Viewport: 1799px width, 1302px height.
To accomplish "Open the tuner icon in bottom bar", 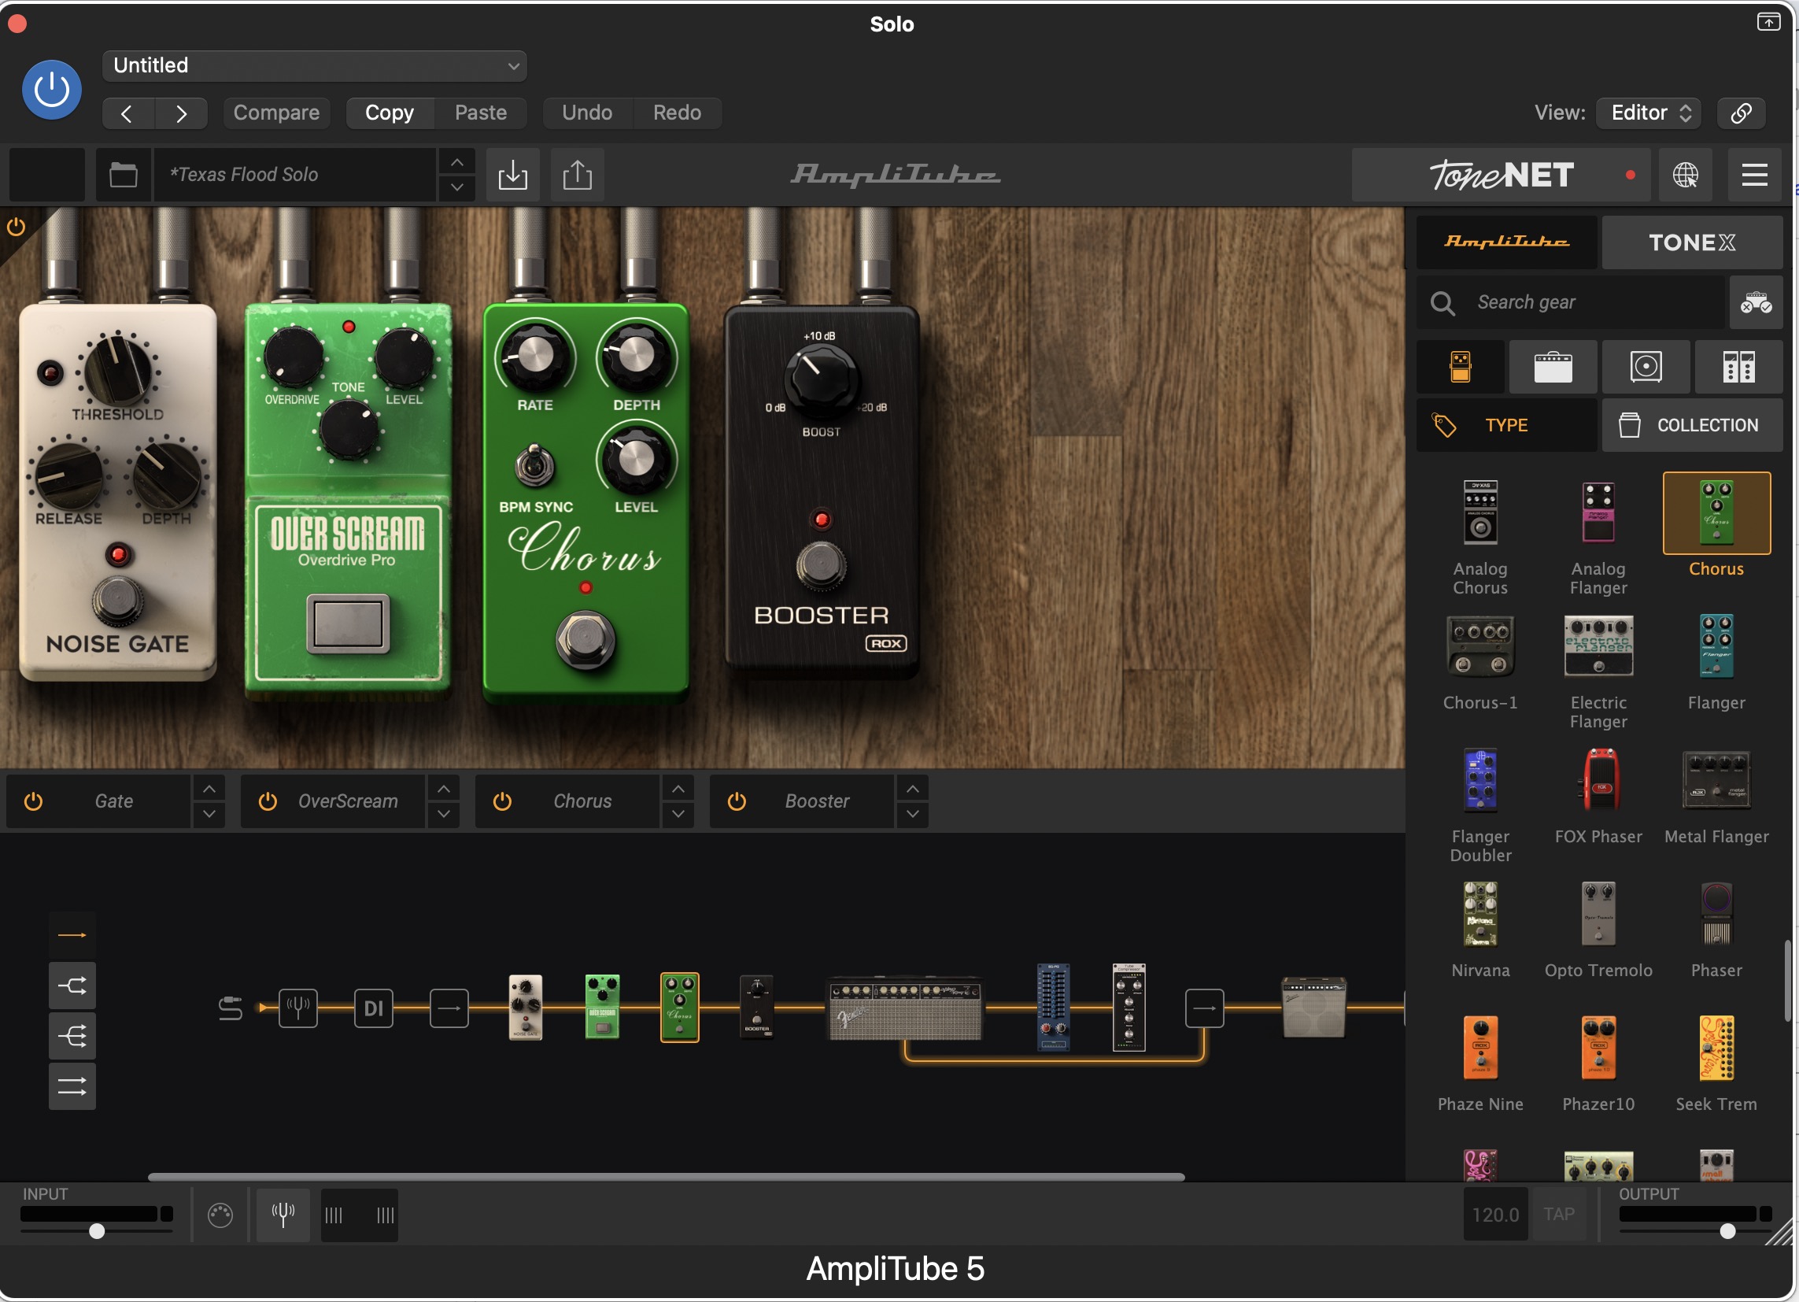I will tap(283, 1215).
